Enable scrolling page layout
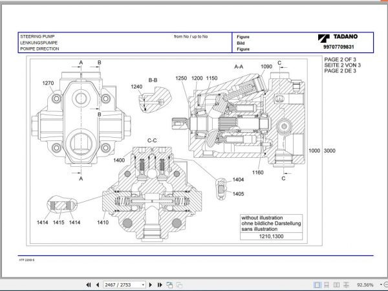The image size is (388, 291). [327, 285]
